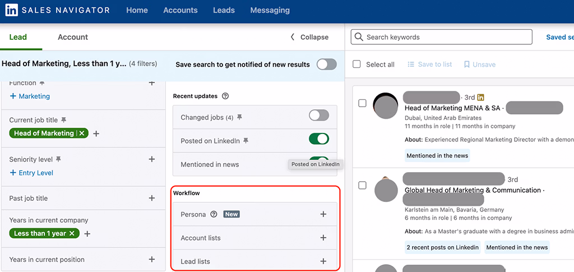This screenshot has height=272, width=574.
Task: Switch to the Lead tab
Action: coord(18,37)
